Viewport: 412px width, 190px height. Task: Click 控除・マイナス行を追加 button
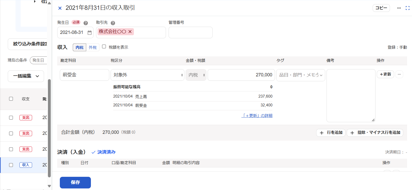pos(375,133)
